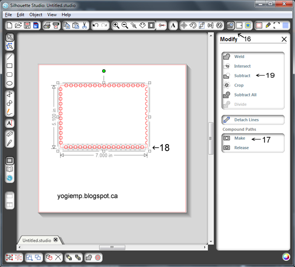Click the Weld button
Screen dimensions: 295x267
click(239, 57)
